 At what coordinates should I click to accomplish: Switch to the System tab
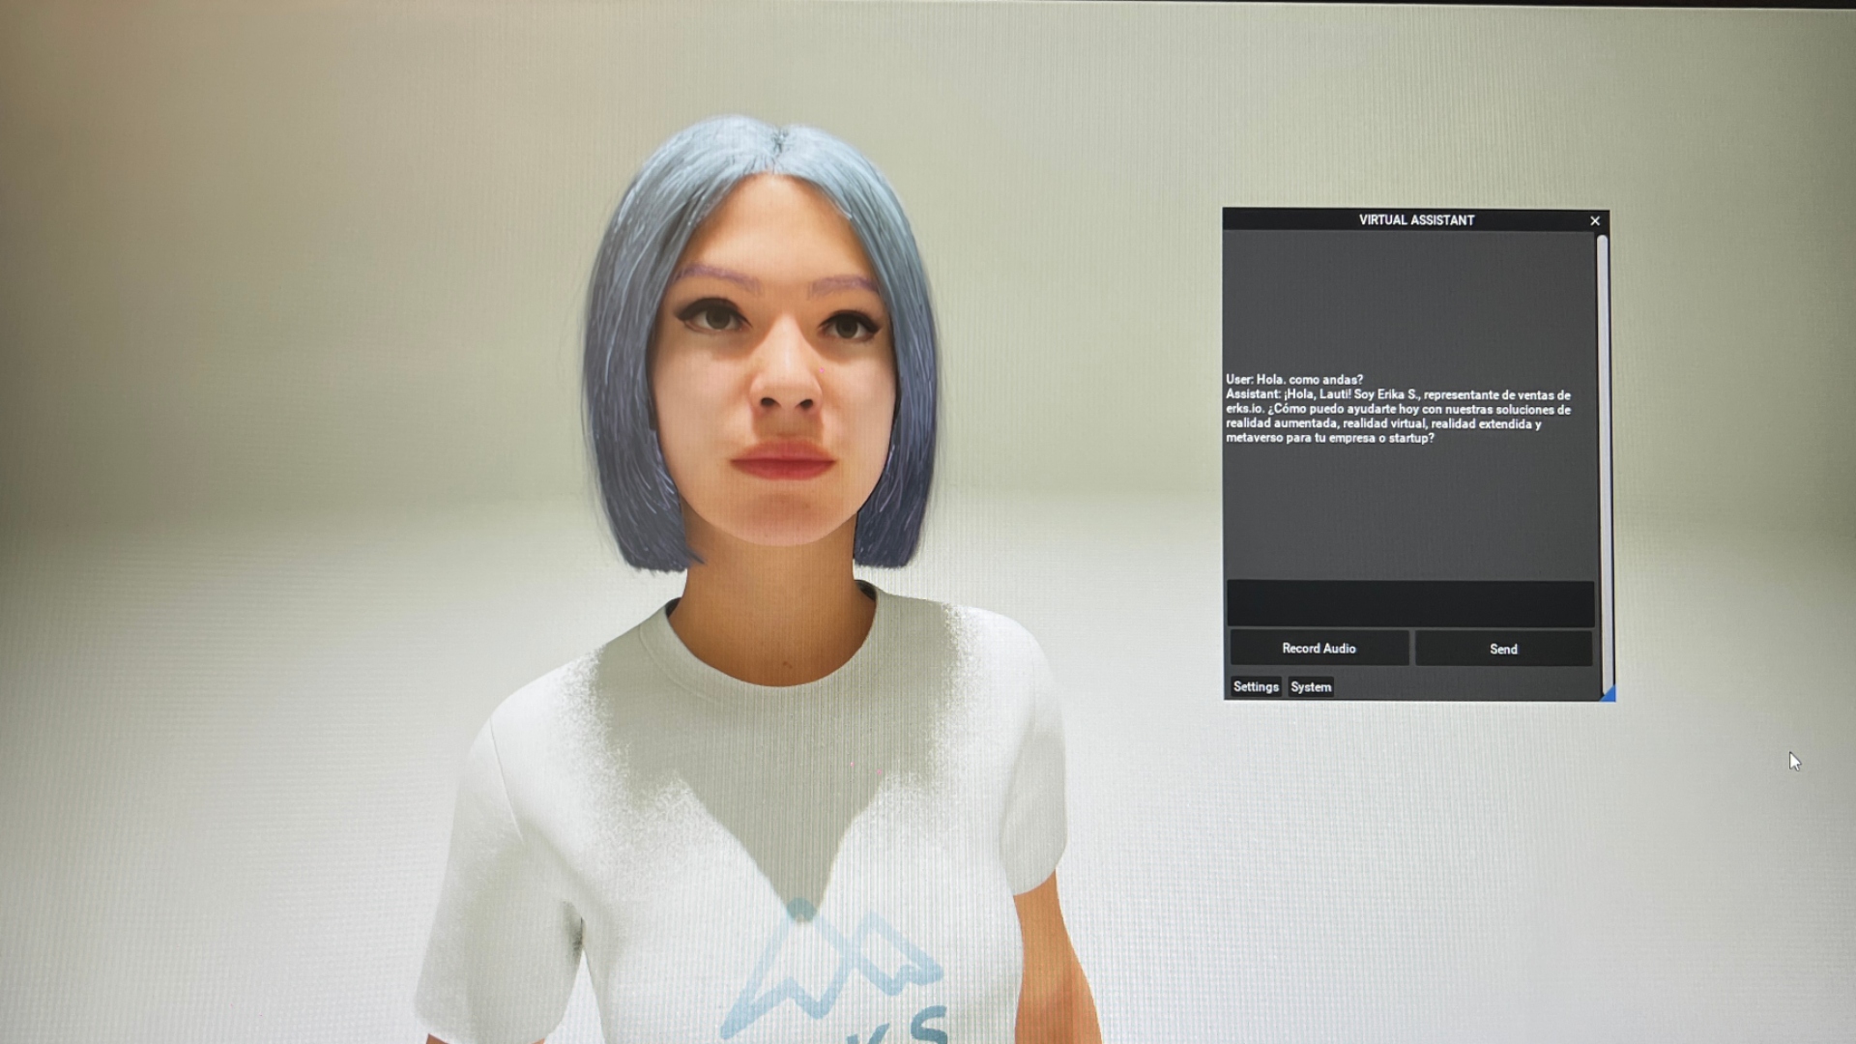coord(1311,687)
